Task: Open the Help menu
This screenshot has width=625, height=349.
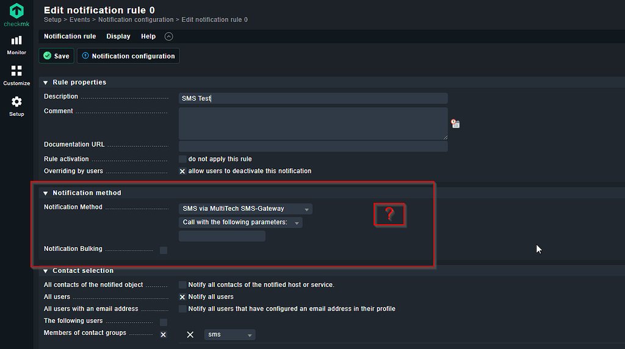Action: pyautogui.click(x=148, y=37)
